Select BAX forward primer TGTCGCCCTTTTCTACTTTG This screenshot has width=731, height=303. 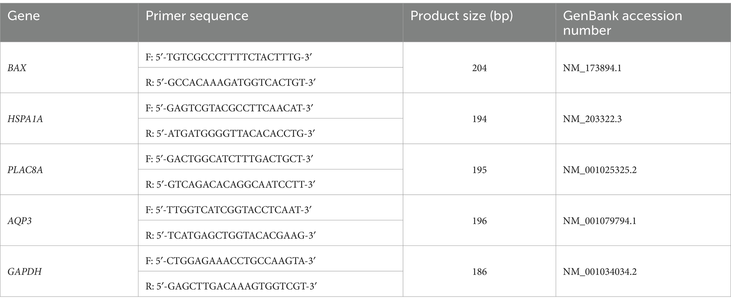pyautogui.click(x=228, y=57)
